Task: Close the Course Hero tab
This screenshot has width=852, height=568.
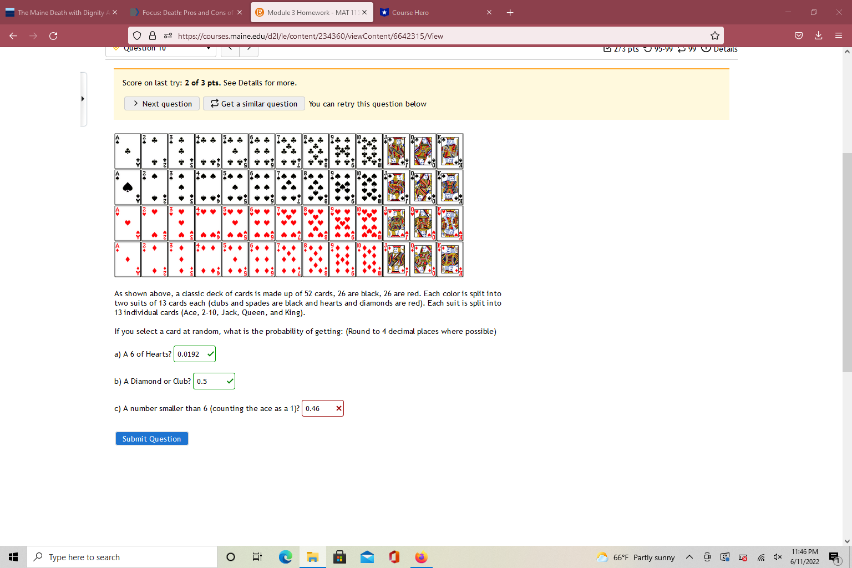Action: click(x=489, y=12)
